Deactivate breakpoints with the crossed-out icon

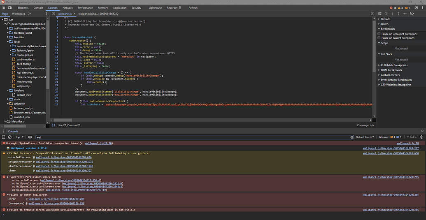click(412, 14)
